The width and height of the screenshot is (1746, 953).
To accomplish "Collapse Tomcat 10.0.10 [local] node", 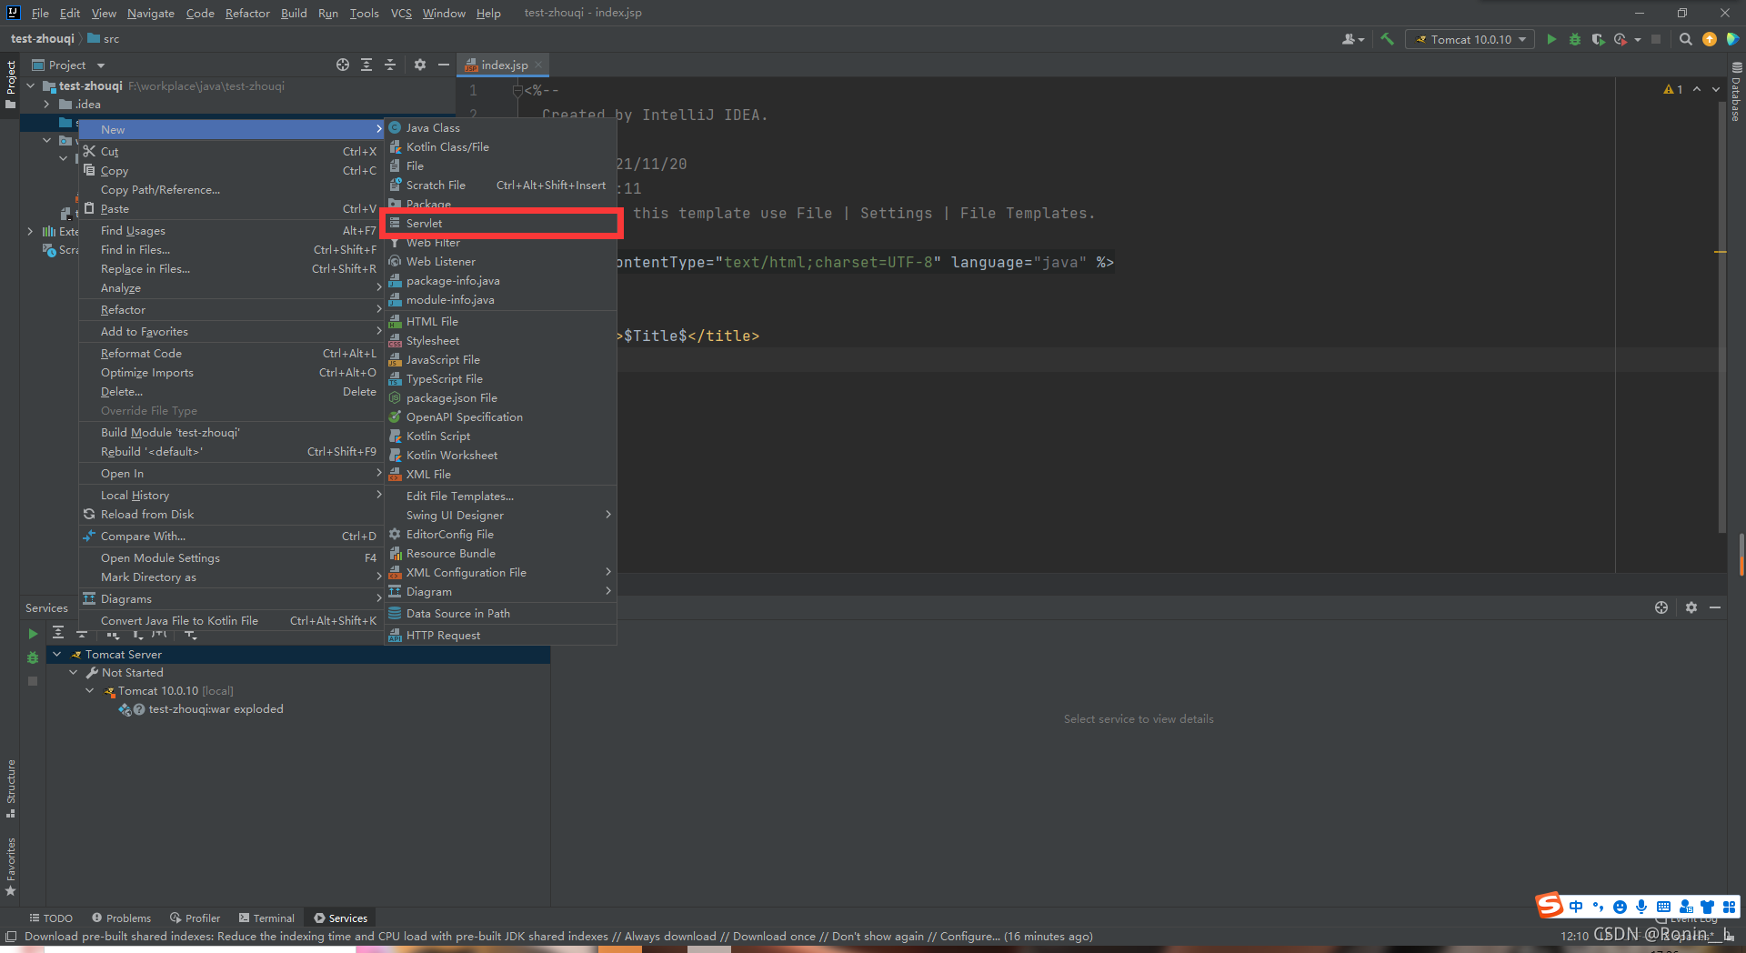I will 90,690.
